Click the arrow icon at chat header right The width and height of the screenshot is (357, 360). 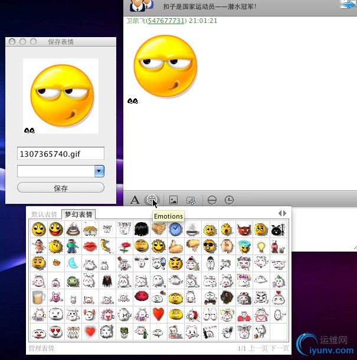point(349,4)
